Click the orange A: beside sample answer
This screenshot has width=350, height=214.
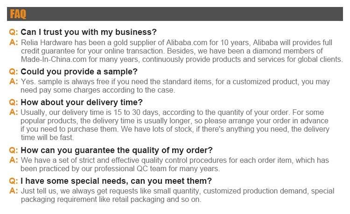[14, 81]
